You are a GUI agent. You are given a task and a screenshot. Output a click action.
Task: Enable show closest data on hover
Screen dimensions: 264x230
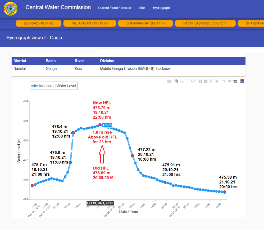pos(229,81)
